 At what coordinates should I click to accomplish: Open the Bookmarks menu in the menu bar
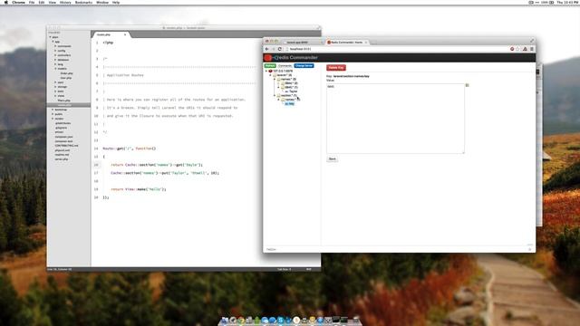[83, 2]
